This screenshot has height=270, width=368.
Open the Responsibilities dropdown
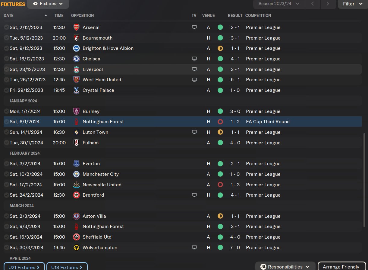click(x=285, y=267)
